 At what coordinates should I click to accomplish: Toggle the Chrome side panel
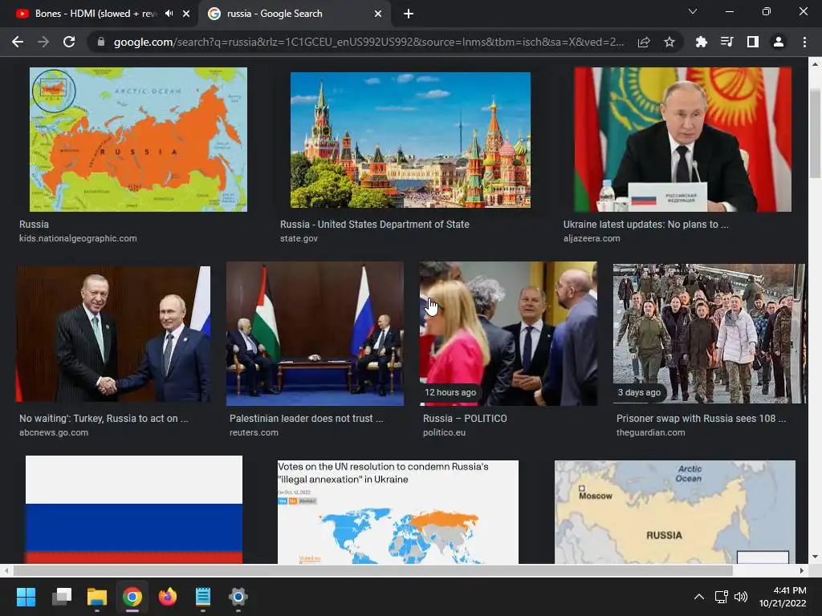click(x=753, y=42)
